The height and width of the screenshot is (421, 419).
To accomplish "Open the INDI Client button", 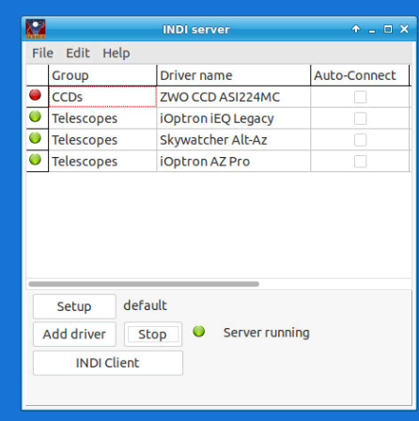I will pos(108,363).
